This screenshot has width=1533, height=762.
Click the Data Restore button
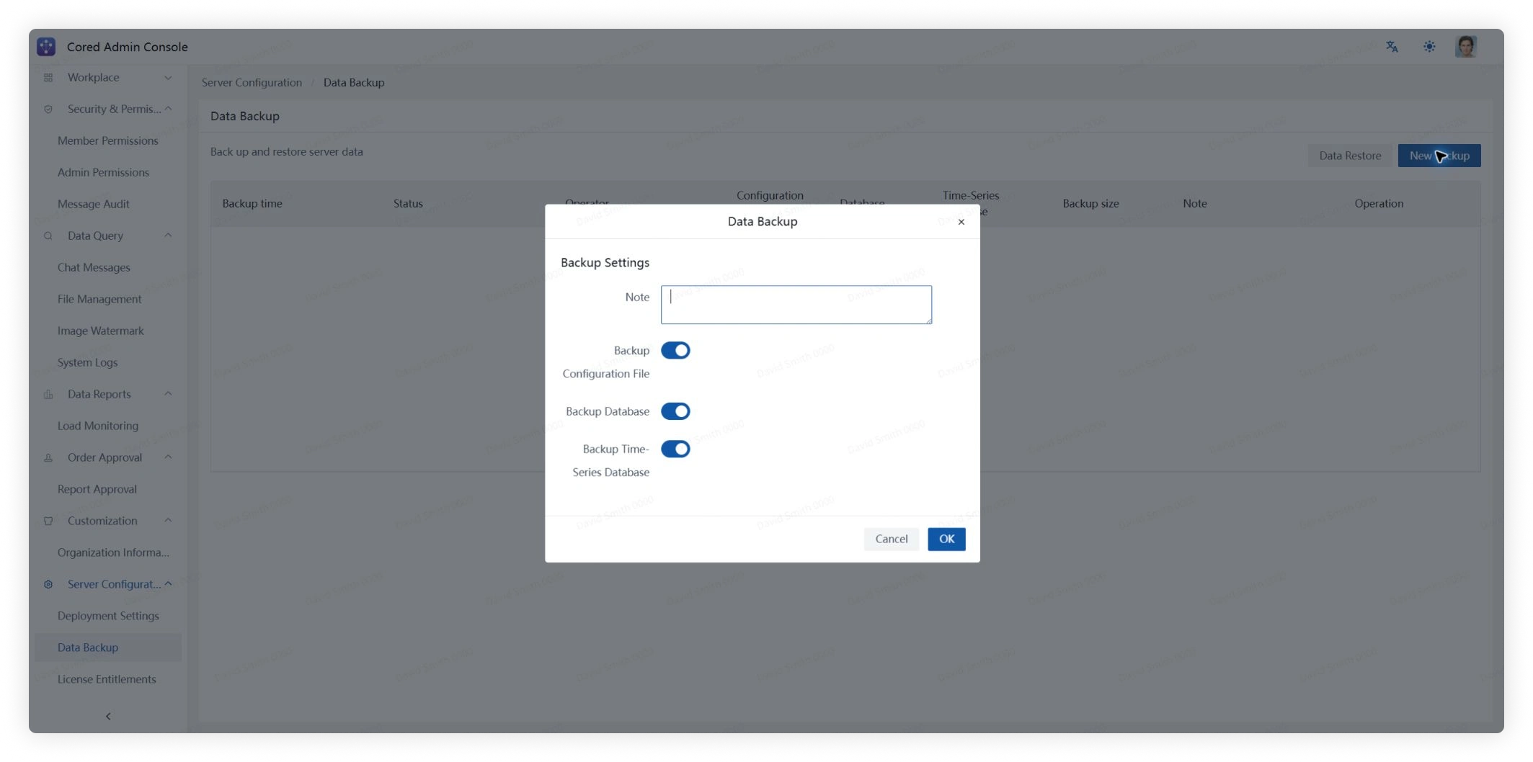coord(1350,156)
